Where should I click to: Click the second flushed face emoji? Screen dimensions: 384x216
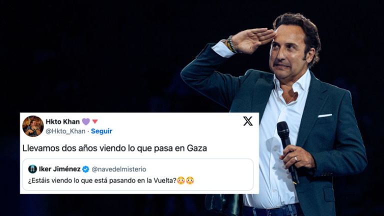[190, 180]
